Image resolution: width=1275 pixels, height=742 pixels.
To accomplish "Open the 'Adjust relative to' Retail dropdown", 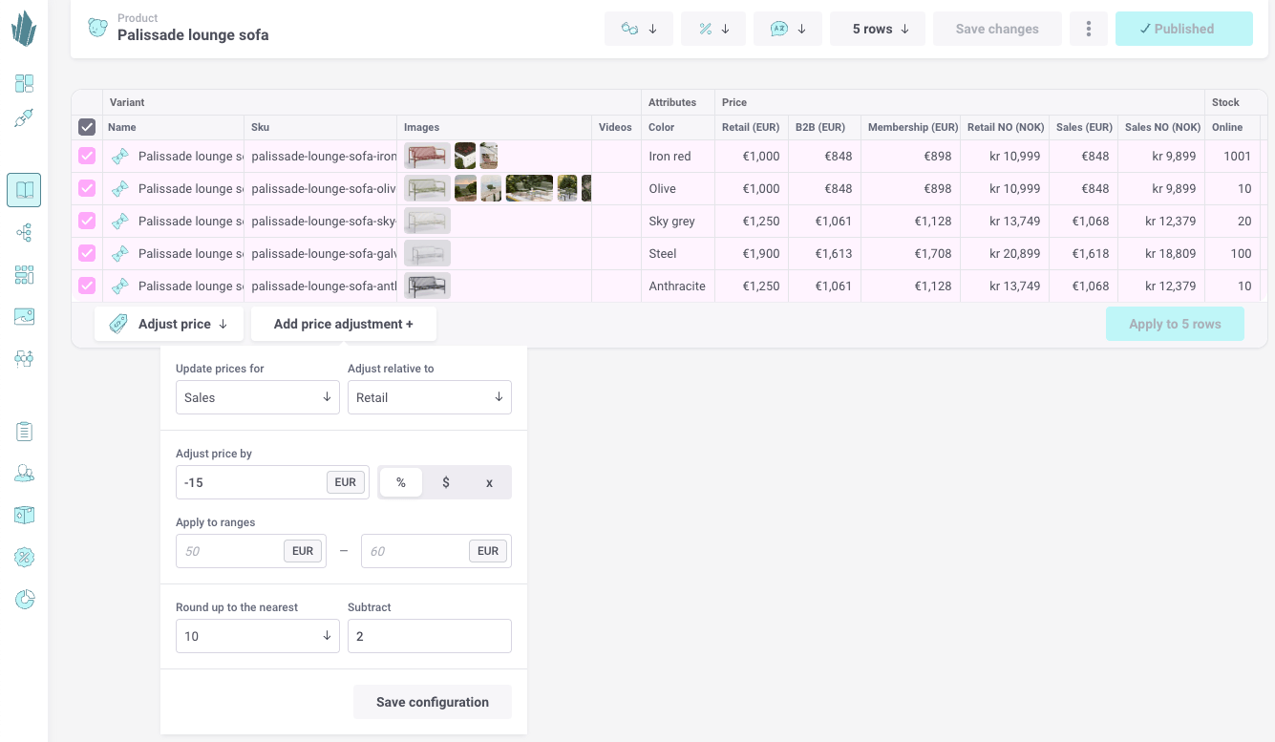I will (429, 397).
